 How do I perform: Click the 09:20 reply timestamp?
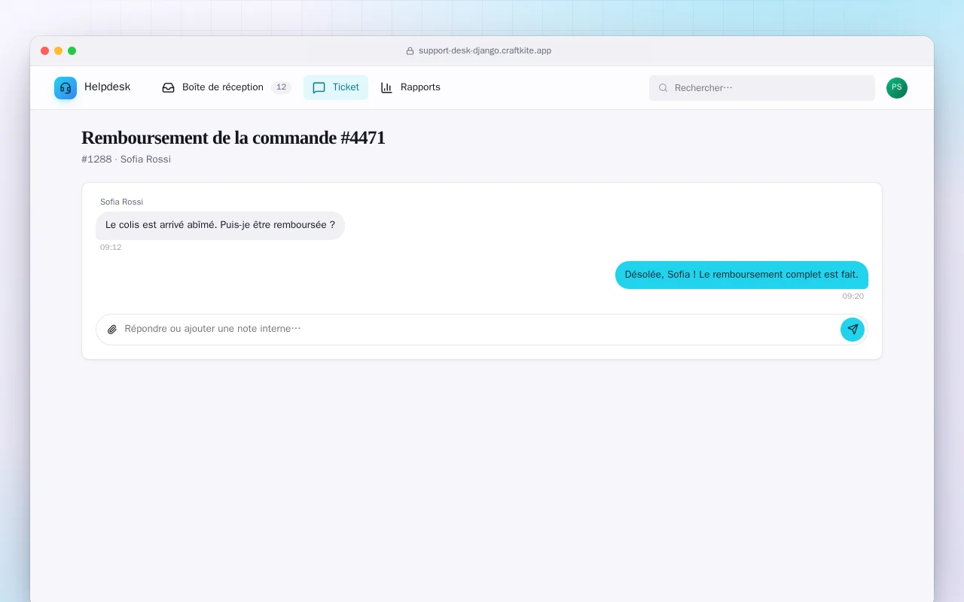pos(853,296)
